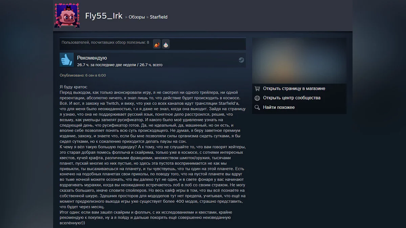The height and width of the screenshot is (228, 406).
Task: Select the Найти похожее link
Action: tap(279, 107)
